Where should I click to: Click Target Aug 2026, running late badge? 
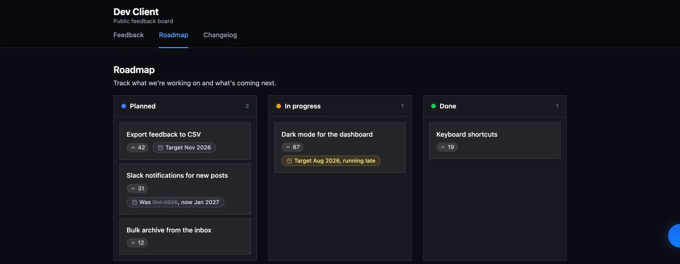[331, 161]
